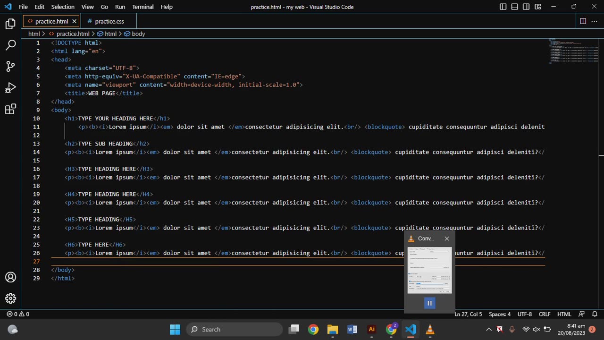Open Customize Layout options
The height and width of the screenshot is (340, 604).
[538, 7]
